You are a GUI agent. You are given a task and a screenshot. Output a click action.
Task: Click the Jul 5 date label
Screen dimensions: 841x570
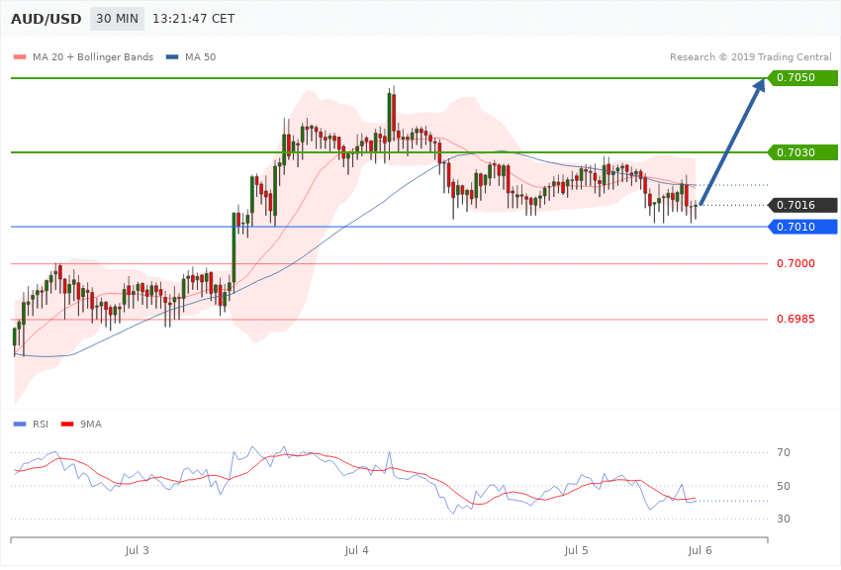point(576,550)
